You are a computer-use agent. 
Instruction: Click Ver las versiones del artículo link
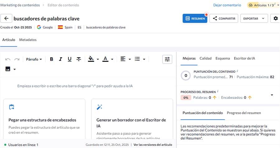(x=153, y=145)
